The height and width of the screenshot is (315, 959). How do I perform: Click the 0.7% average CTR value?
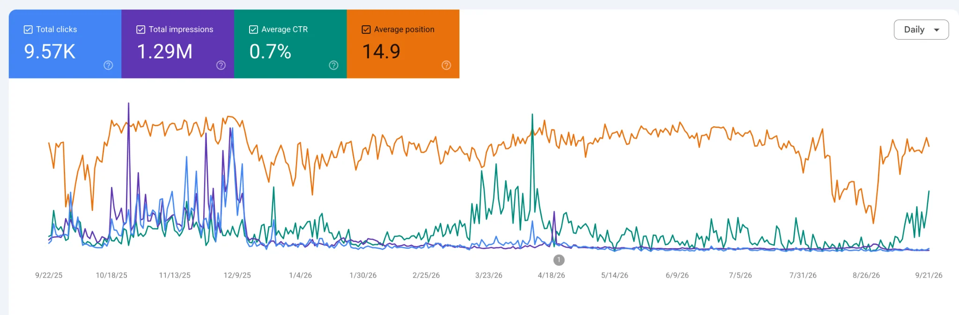270,51
